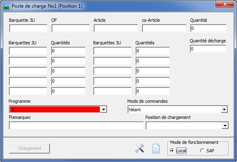Open the wrench and screwdriver settings icon
The height and width of the screenshot is (162, 237).
[140, 148]
